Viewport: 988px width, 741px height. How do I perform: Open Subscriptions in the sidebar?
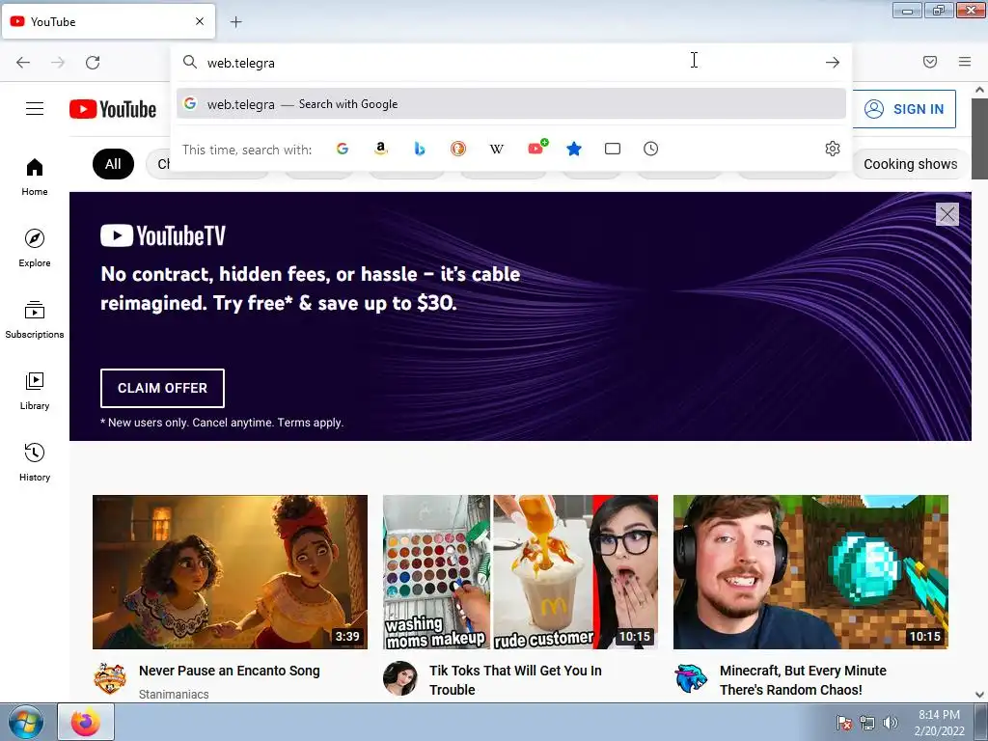point(35,319)
